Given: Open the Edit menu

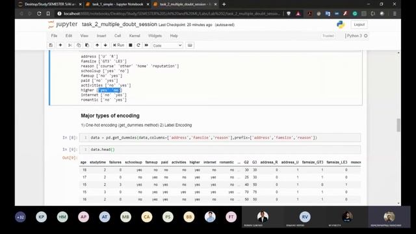Looking at the screenshot, I should click(69, 36).
